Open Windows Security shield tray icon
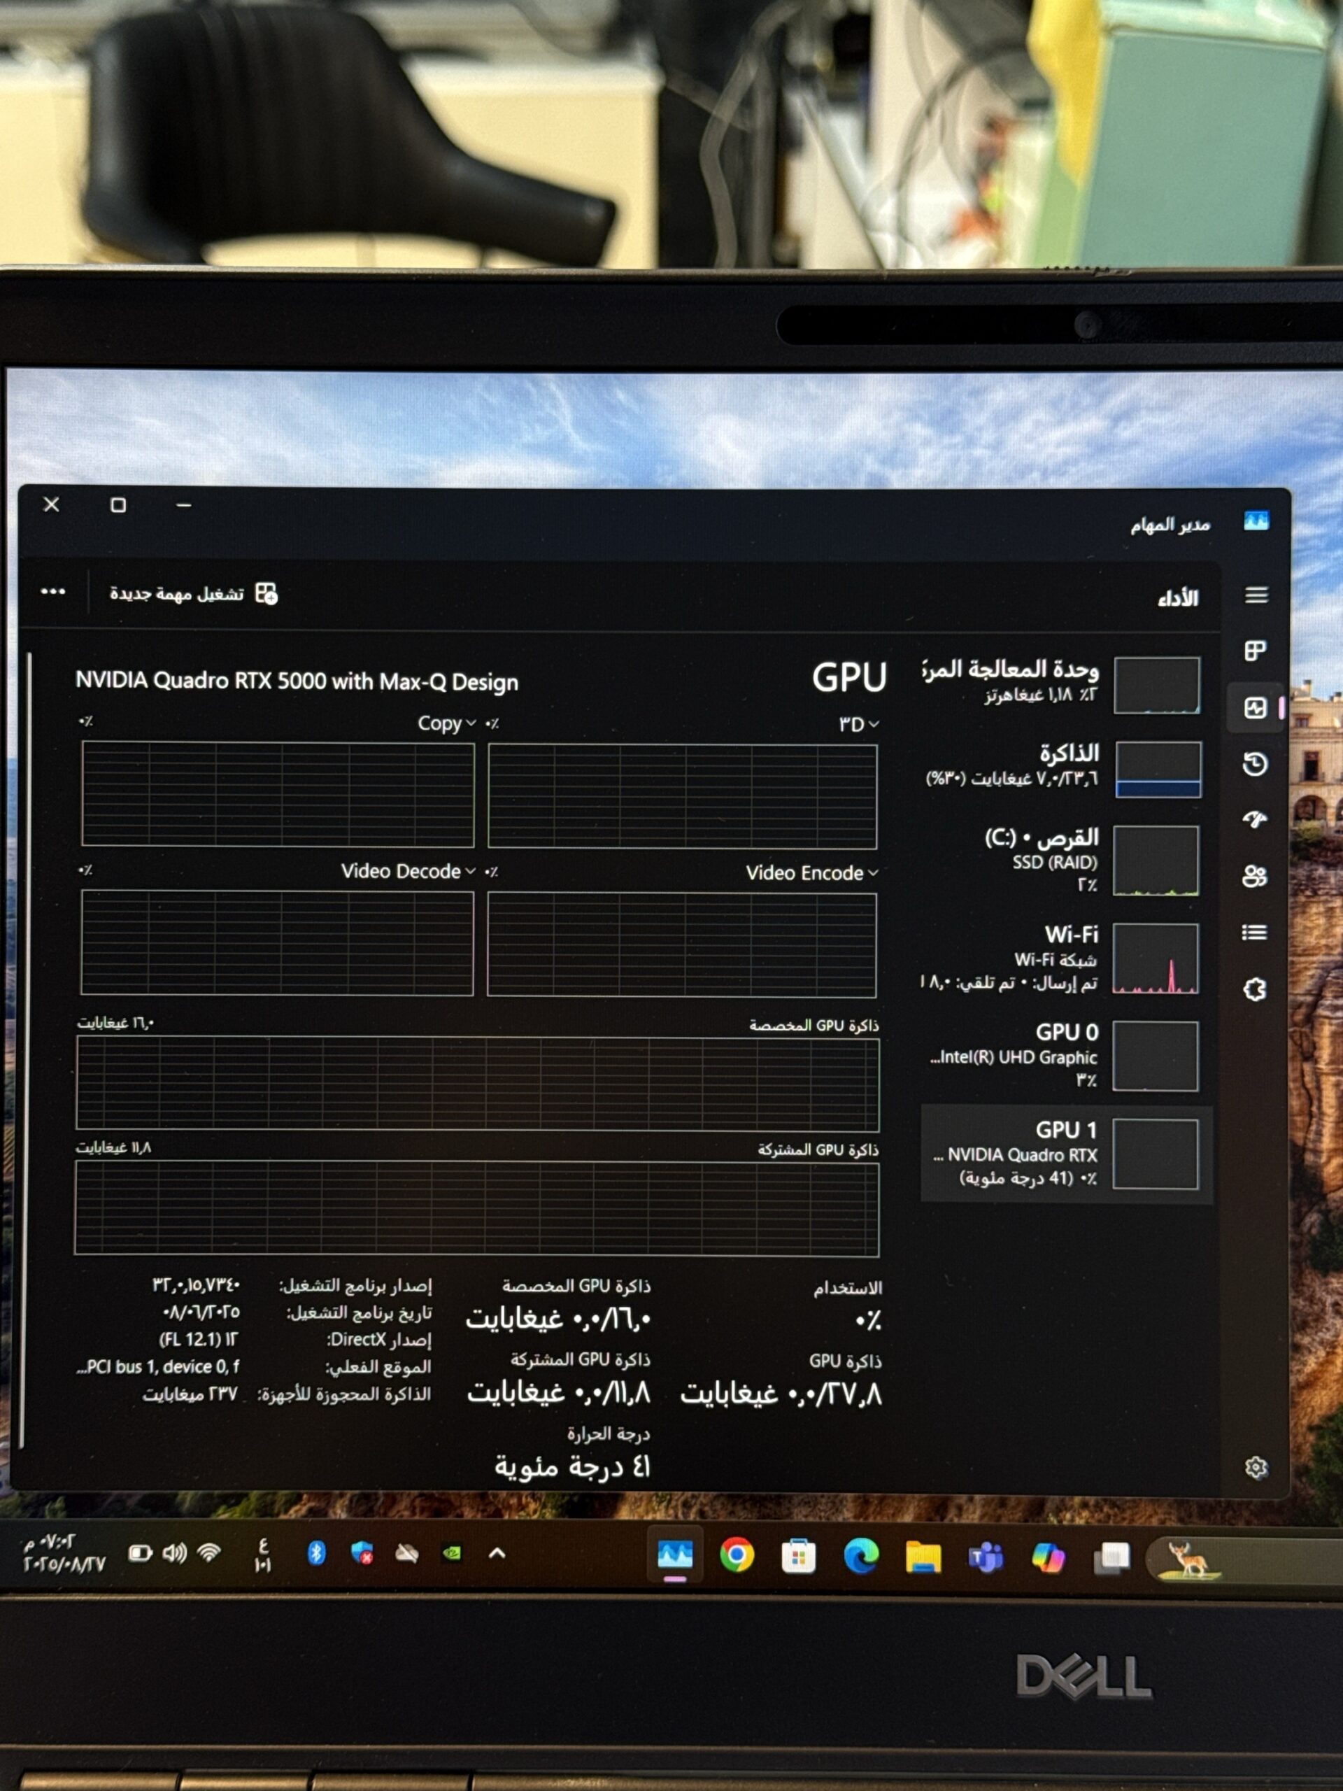Screen dimensions: 1343x1791 (362, 1551)
